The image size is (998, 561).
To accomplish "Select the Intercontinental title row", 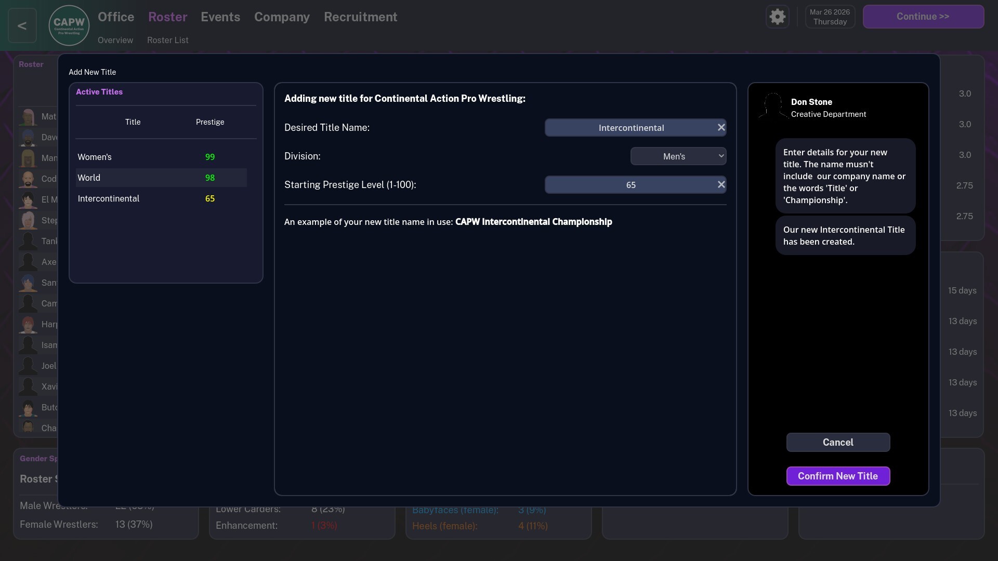I will (161, 198).
